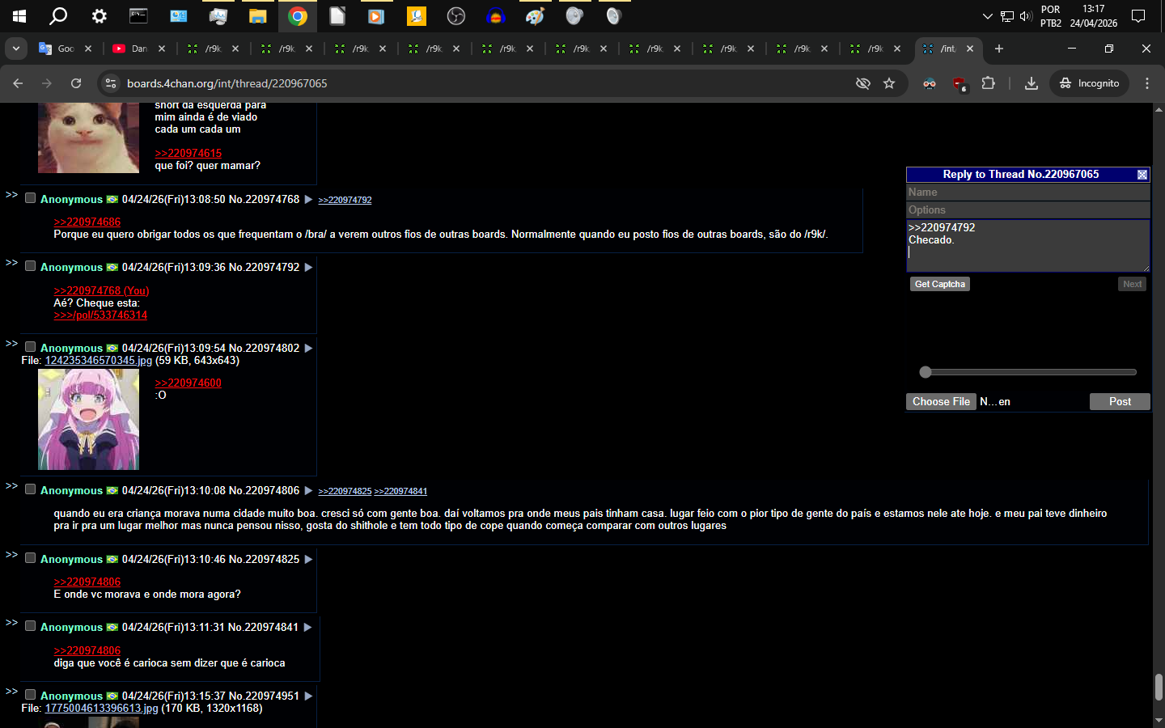Viewport: 1165px width, 728px height.
Task: Toggle the checkbox for post No.220974841
Action: (30, 626)
